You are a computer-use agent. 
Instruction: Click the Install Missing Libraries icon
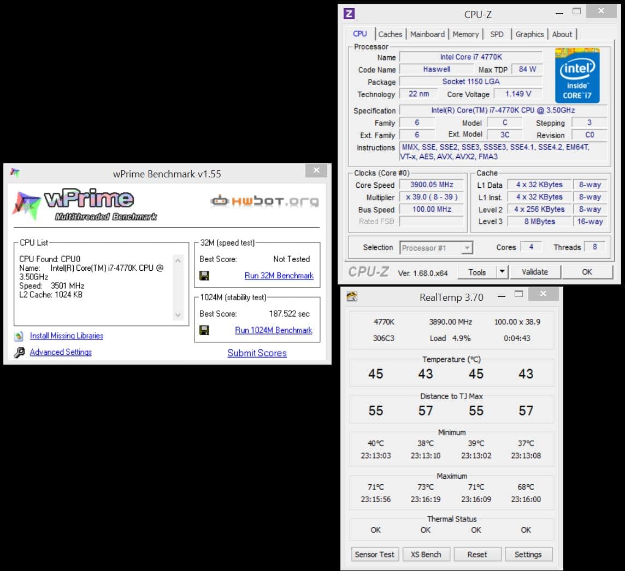[x=19, y=336]
